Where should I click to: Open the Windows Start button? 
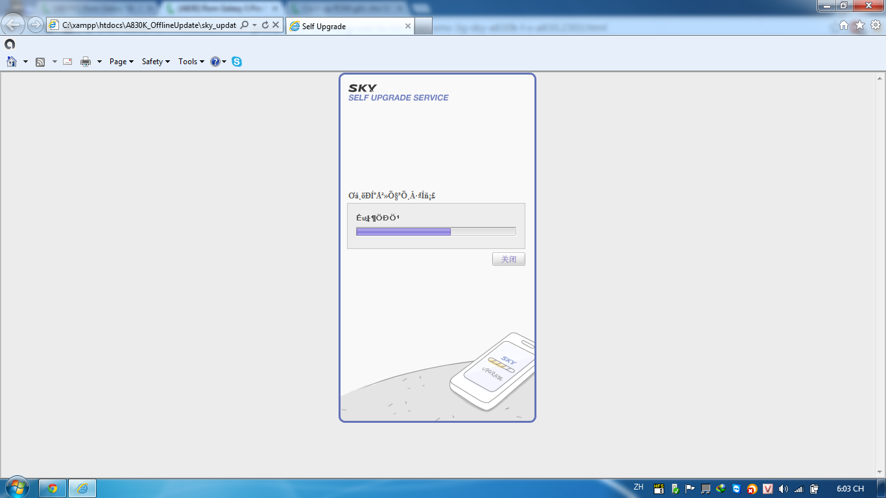[x=16, y=488]
